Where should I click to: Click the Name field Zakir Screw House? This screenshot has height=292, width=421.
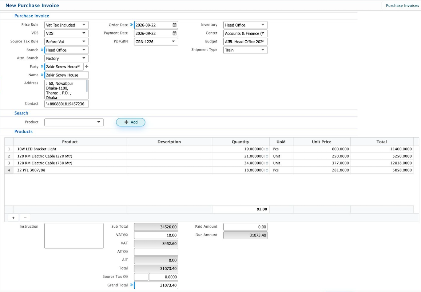66,75
